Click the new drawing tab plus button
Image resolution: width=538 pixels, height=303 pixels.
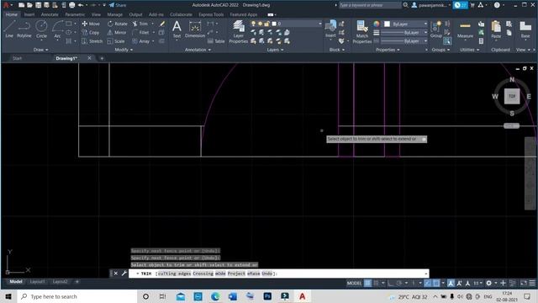(102, 58)
